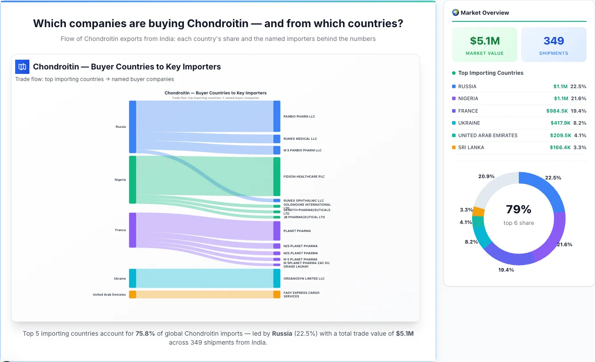Screen dimensions: 595x362
Task: Click the bold Russia text in the summary caption
Action: (282, 333)
